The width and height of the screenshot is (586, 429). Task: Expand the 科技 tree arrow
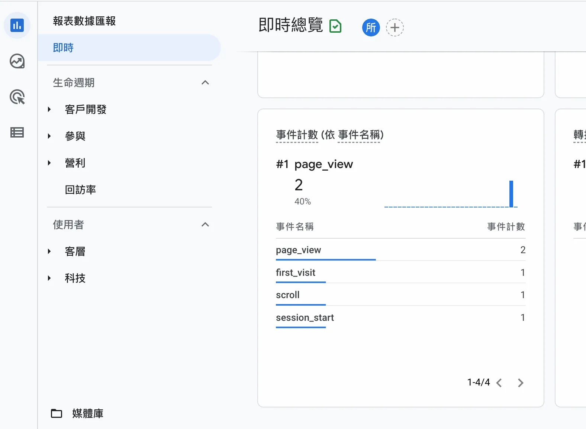(49, 278)
